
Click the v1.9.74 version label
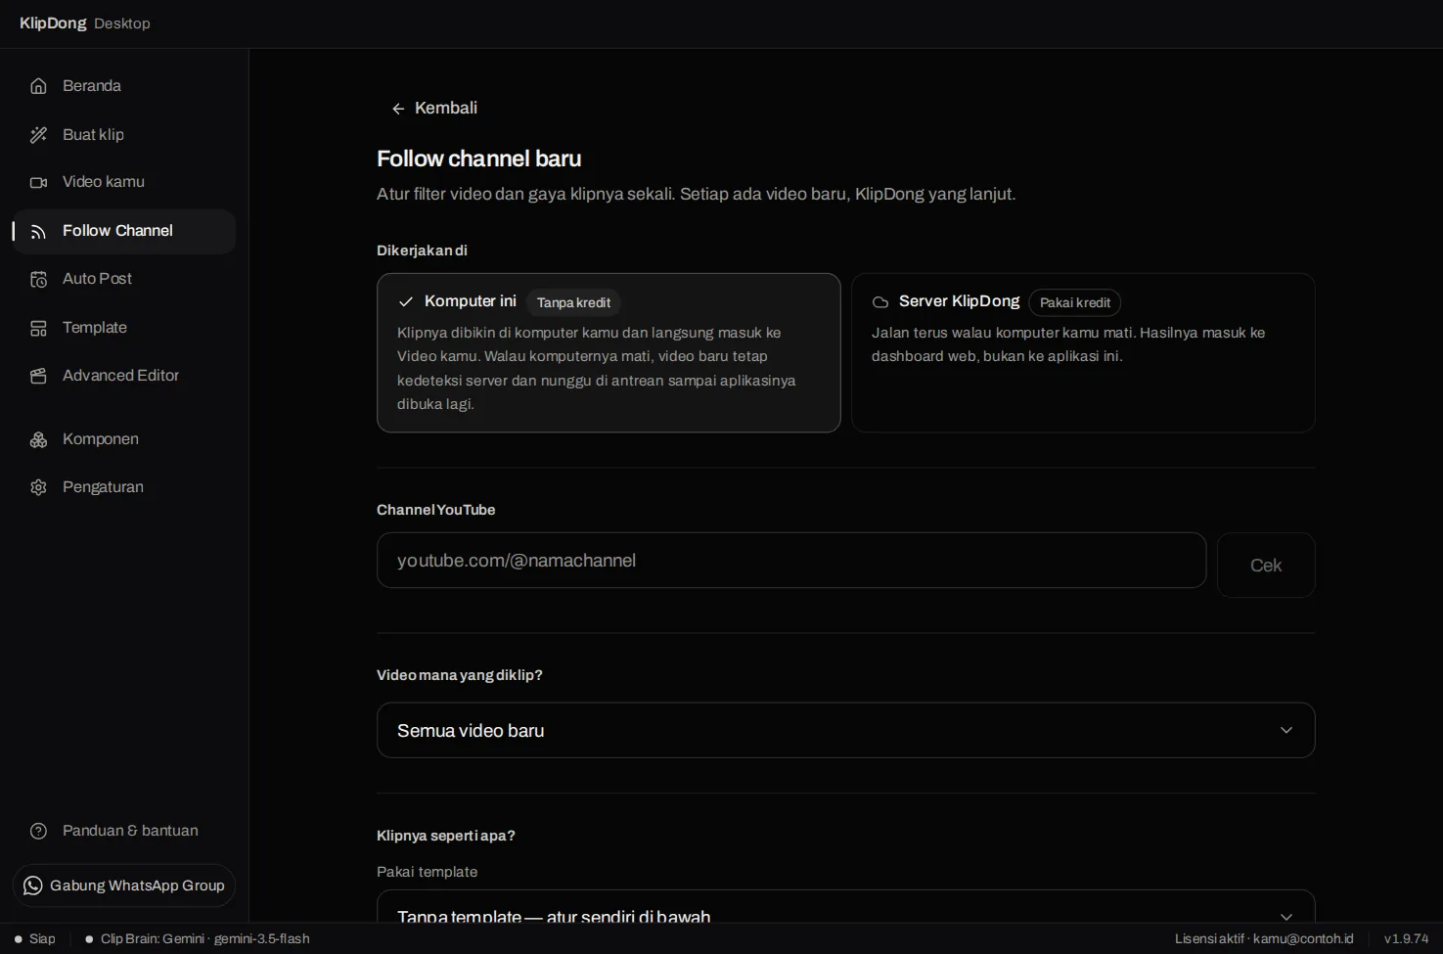[x=1406, y=939]
